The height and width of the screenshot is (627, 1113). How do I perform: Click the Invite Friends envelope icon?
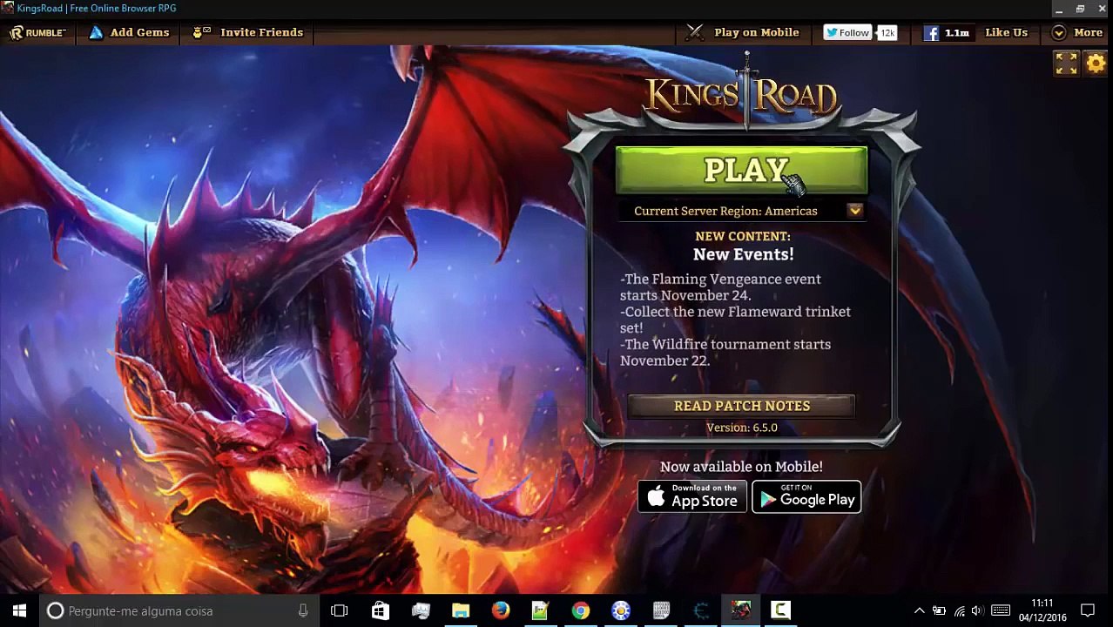pos(202,32)
